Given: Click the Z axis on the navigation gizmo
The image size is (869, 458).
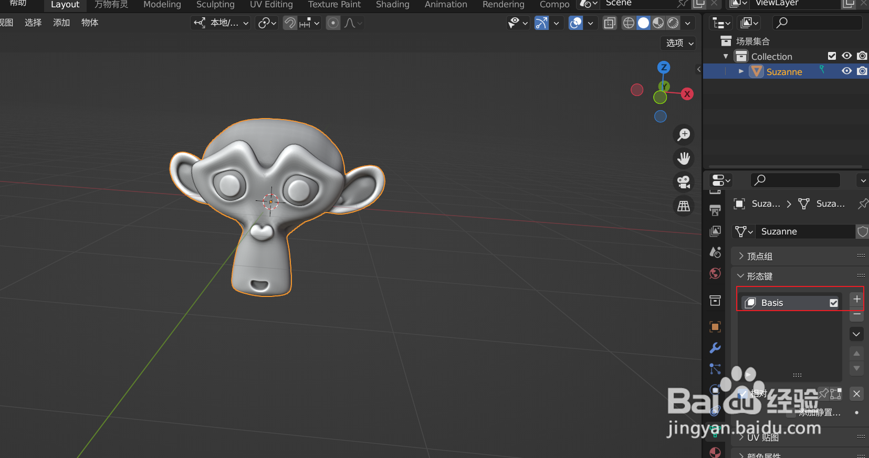Looking at the screenshot, I should point(664,67).
